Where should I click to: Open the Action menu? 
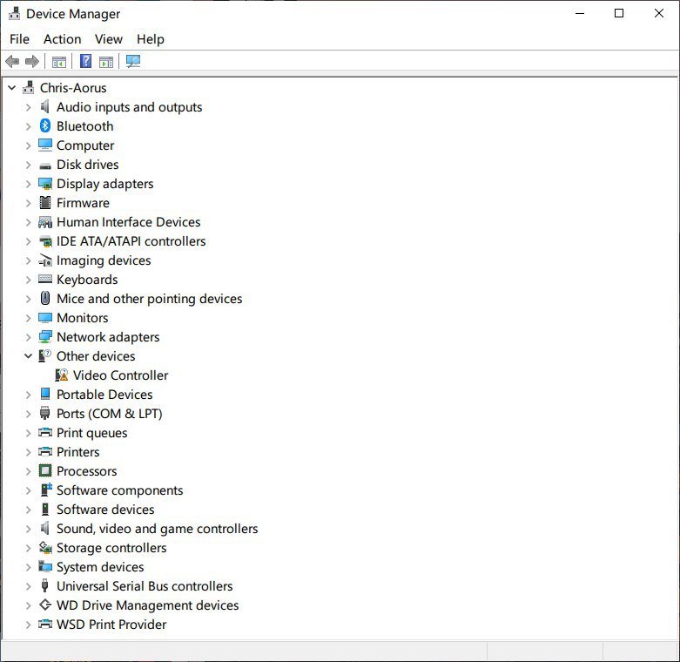click(62, 39)
